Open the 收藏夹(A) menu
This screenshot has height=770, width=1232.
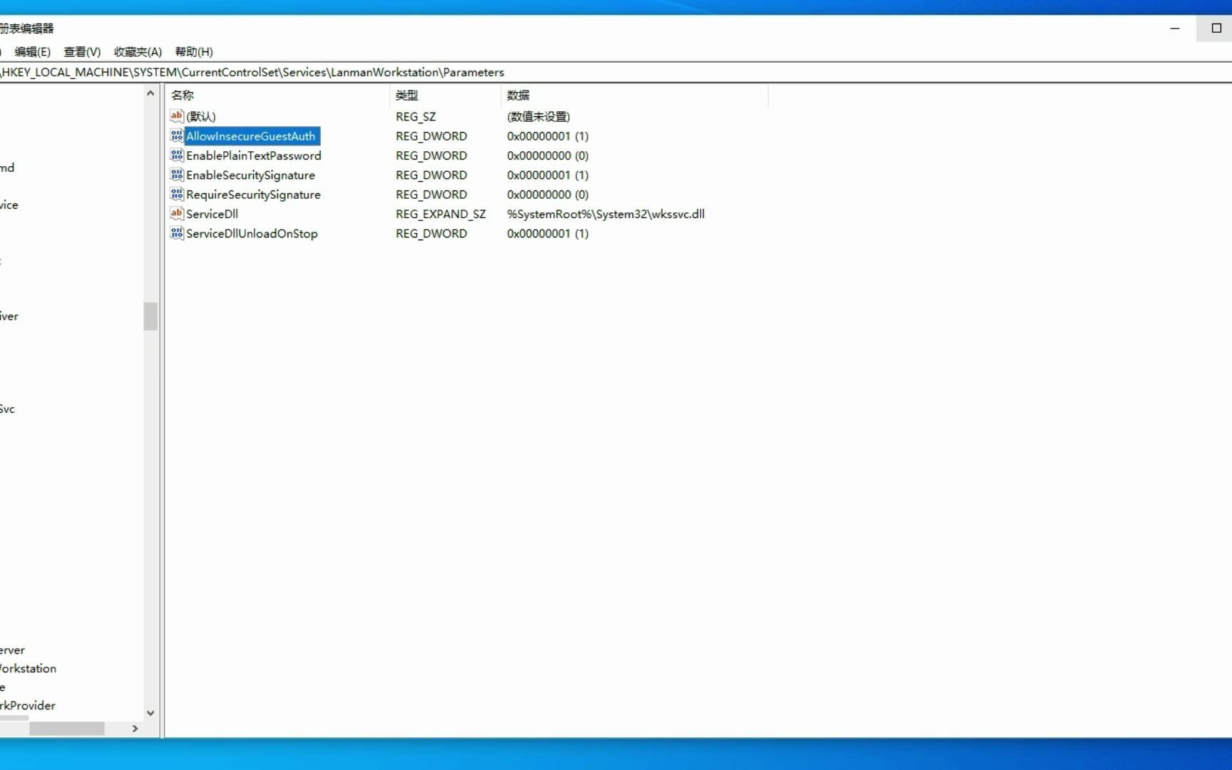[x=138, y=52]
